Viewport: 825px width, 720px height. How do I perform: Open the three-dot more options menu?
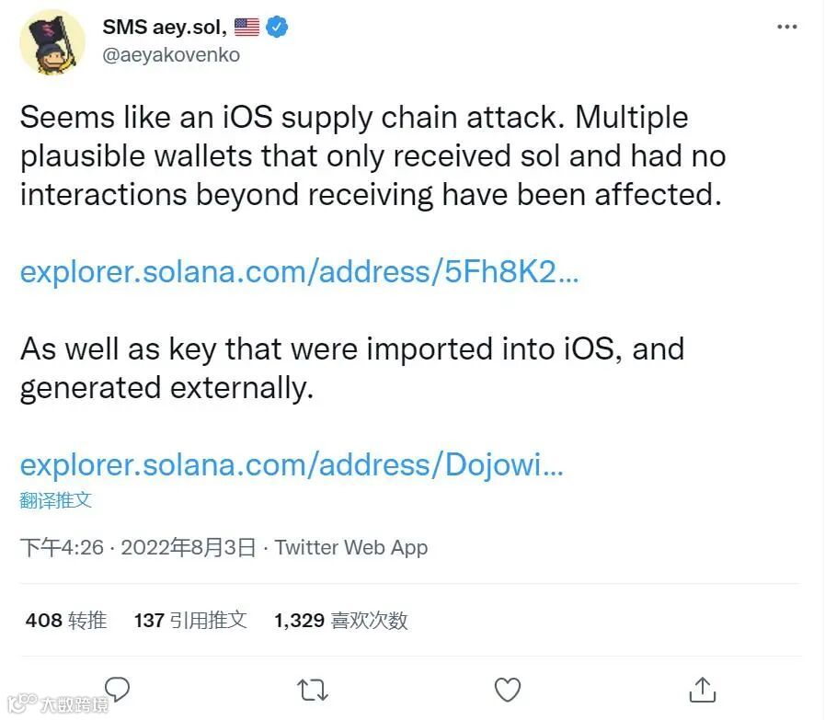coord(786,28)
